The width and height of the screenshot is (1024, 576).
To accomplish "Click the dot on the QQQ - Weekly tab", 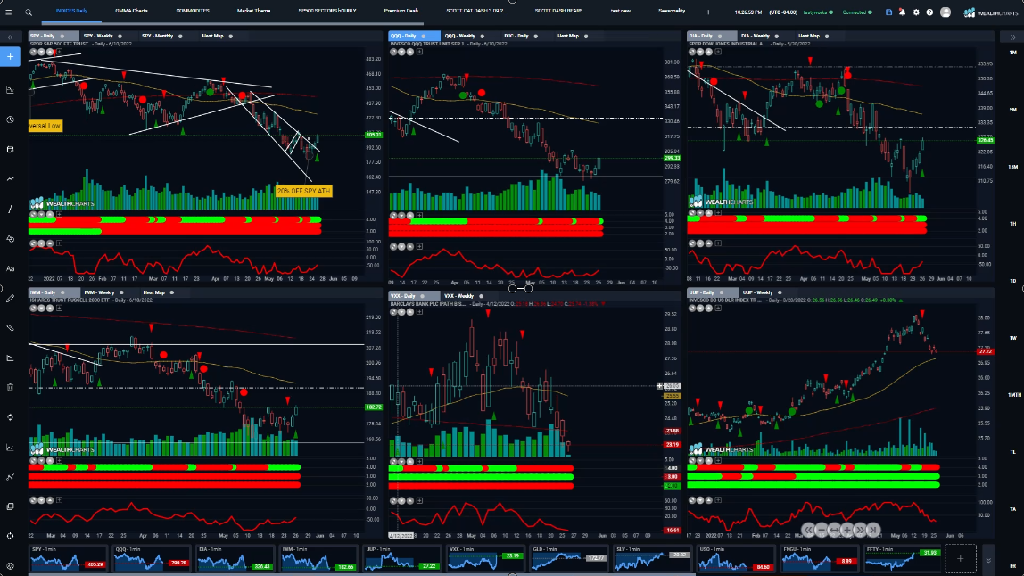I will 482,37.
